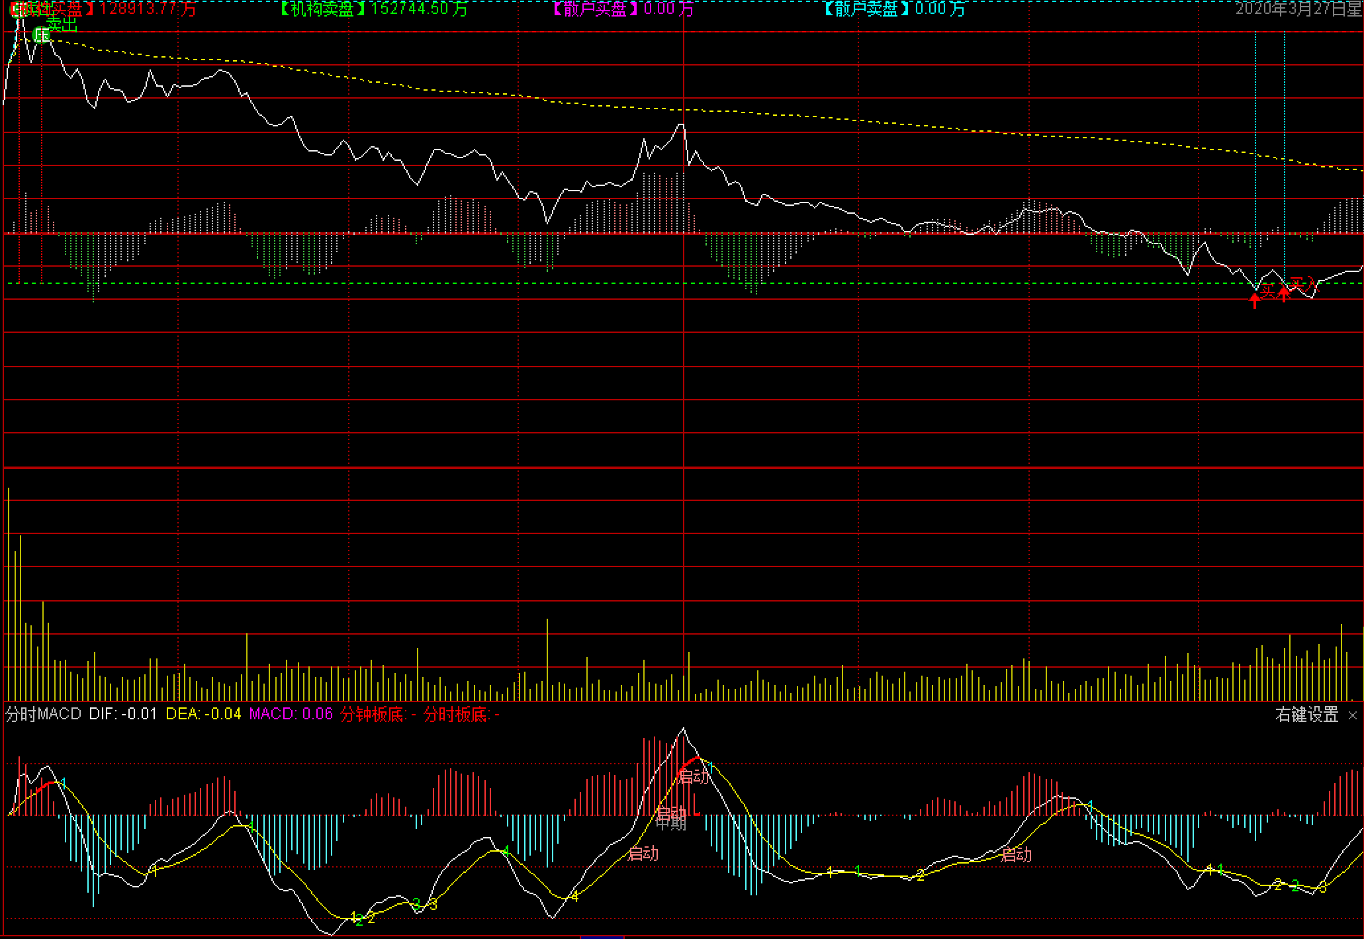
Task: Select the red 买入 signal label
Action: (x=1304, y=285)
